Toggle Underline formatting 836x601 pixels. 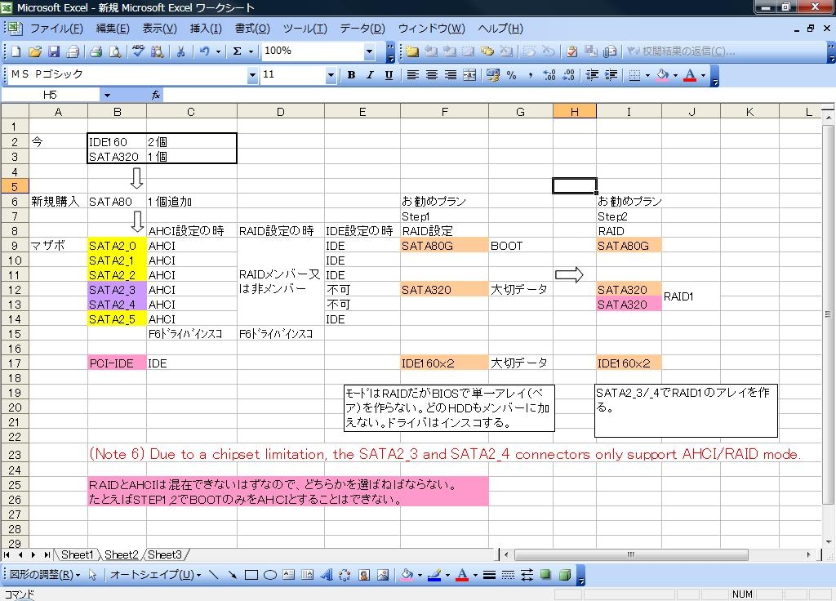coord(389,75)
